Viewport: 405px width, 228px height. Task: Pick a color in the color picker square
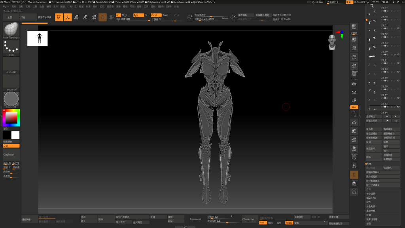tap(11, 117)
